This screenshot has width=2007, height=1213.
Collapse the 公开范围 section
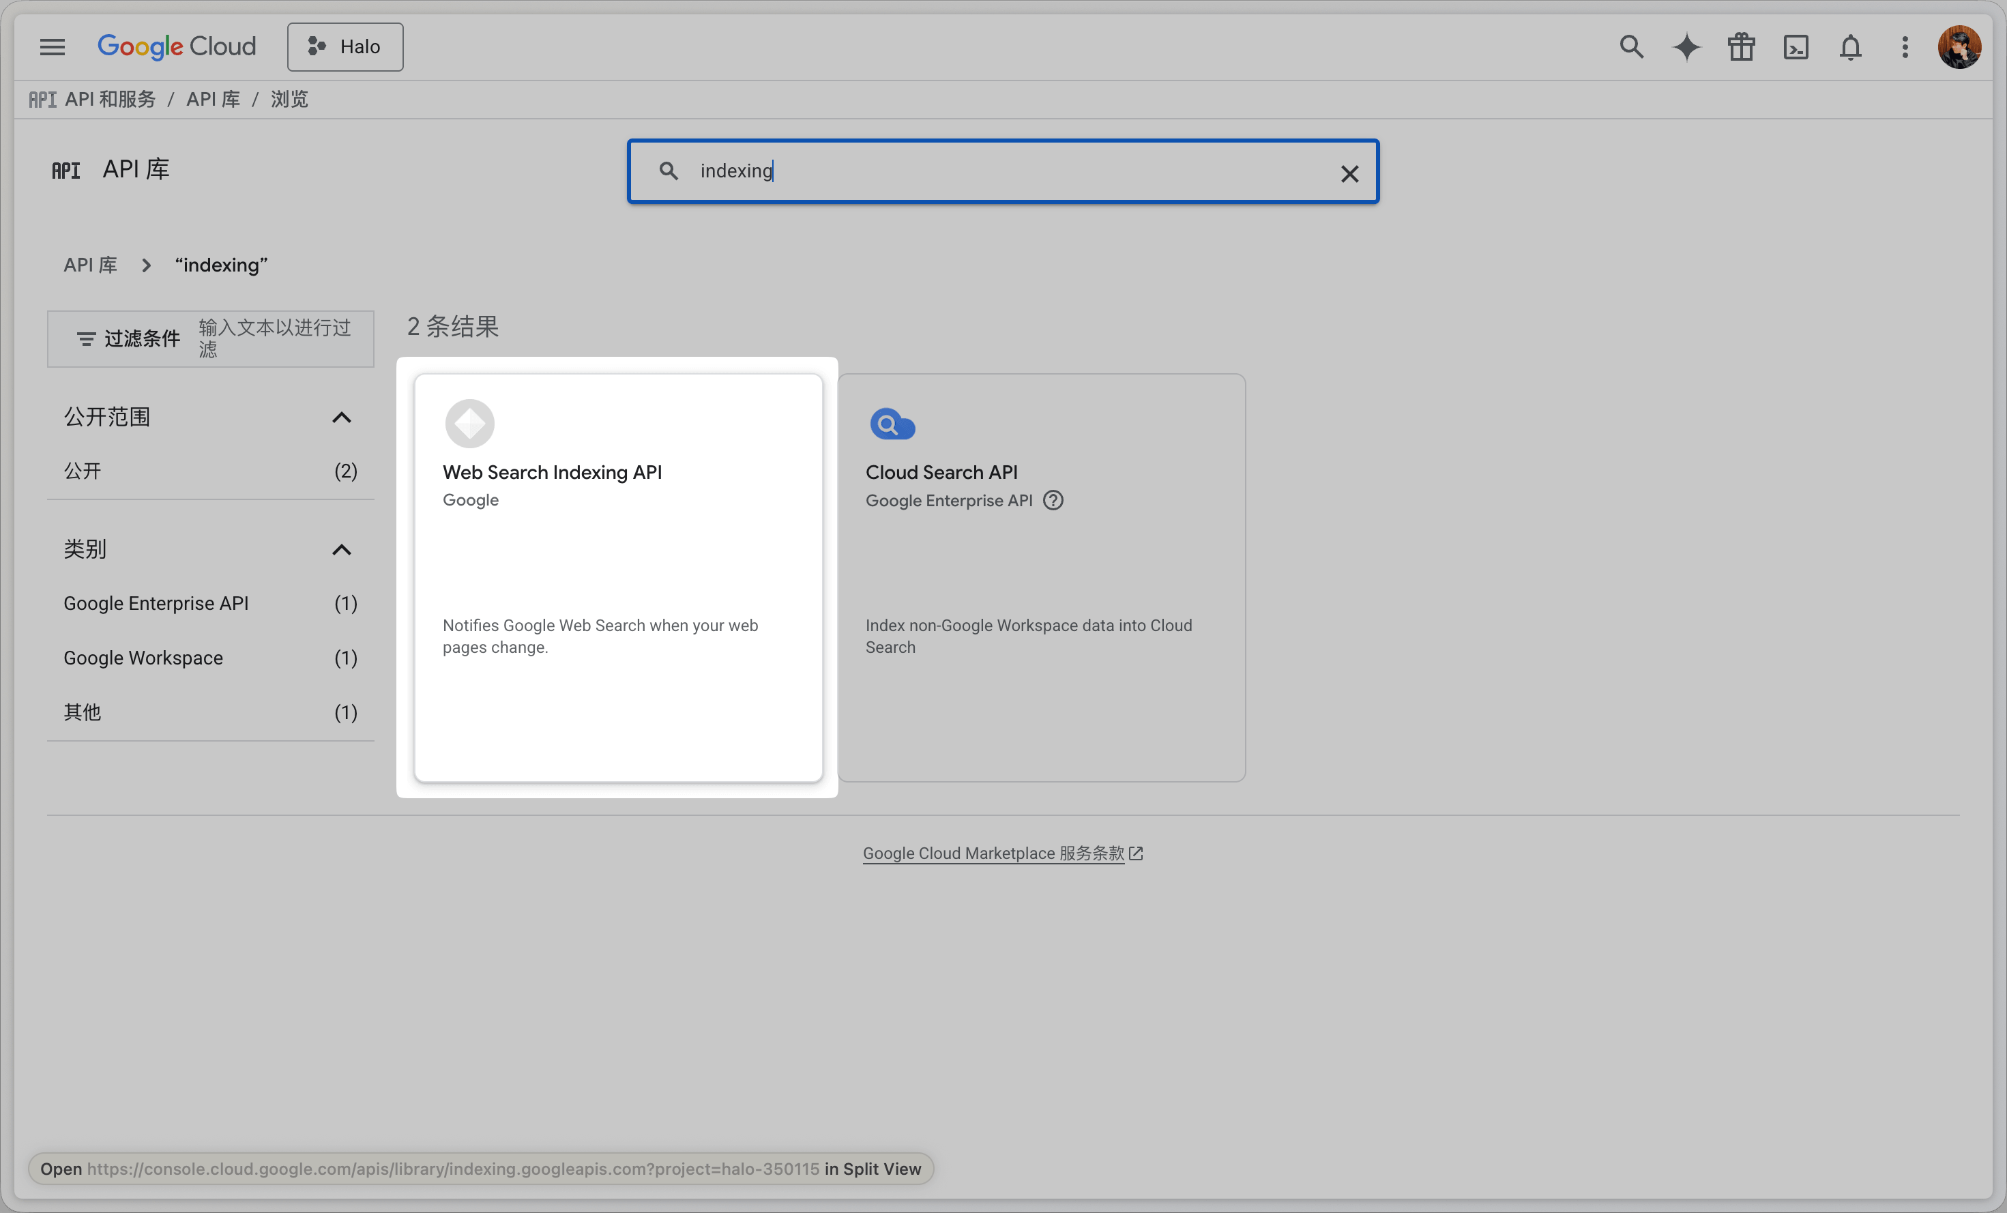click(341, 417)
